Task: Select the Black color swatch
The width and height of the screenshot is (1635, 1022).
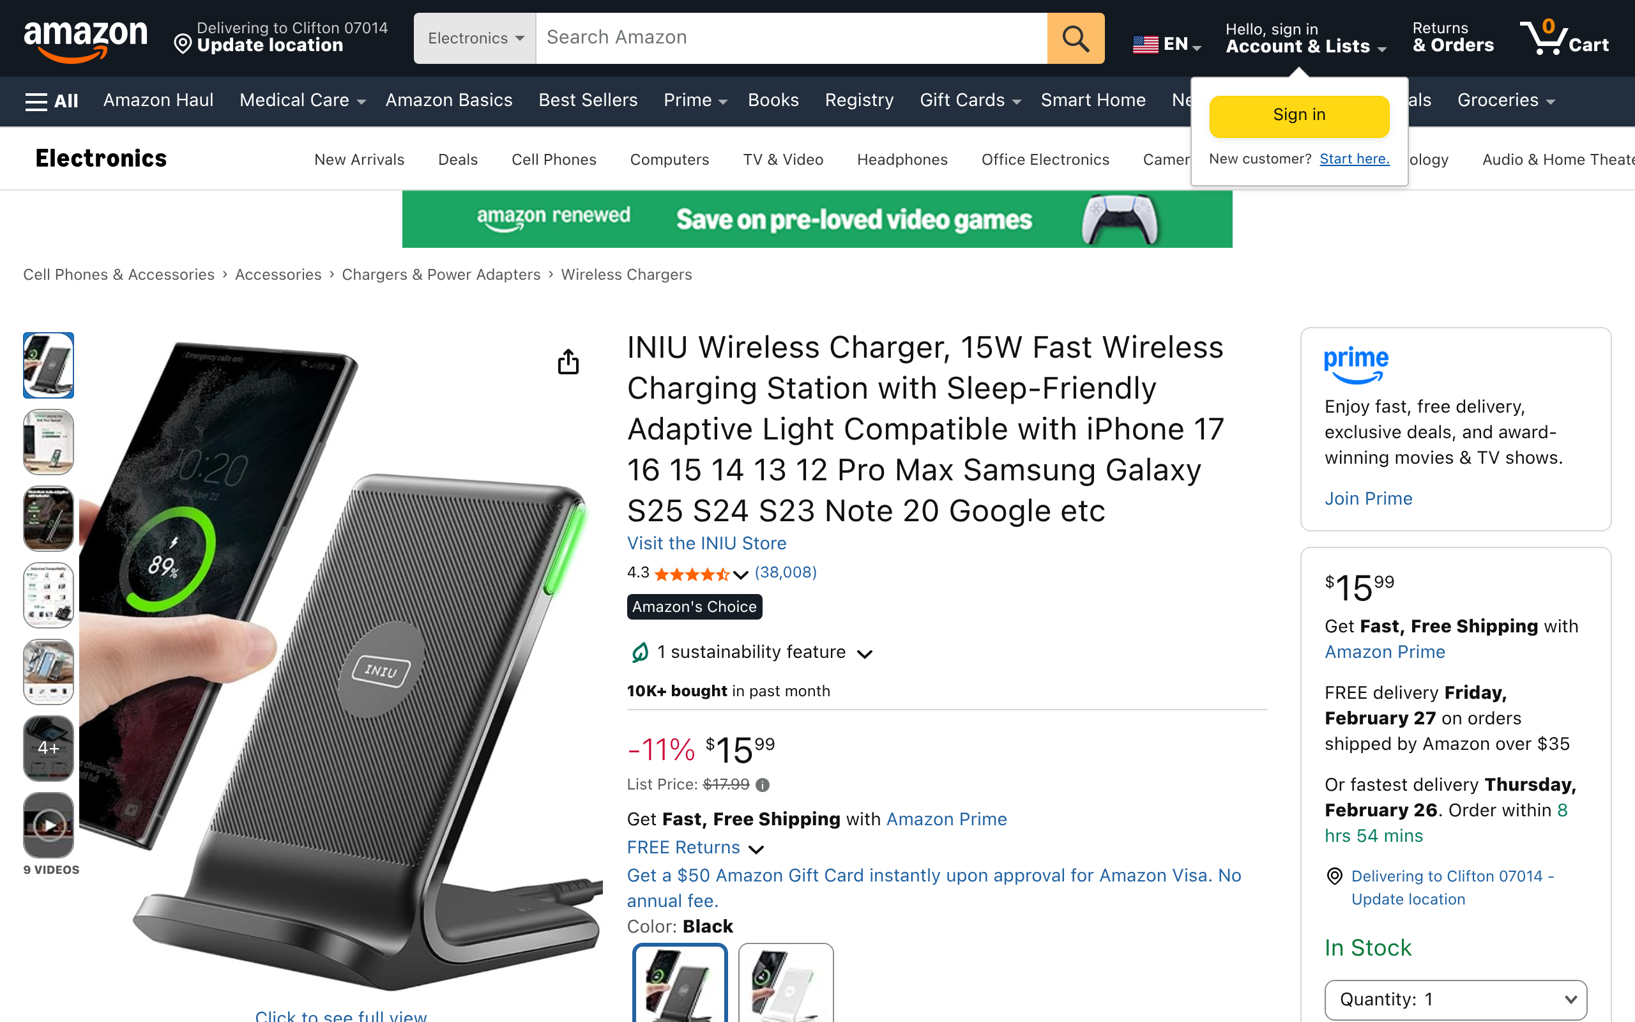Action: [x=680, y=984]
